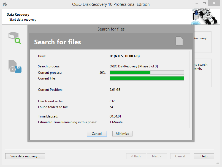222x167 pixels.
Task: Click the D: (NTFS, 10.00 GB) drive label
Action: (x=124, y=56)
